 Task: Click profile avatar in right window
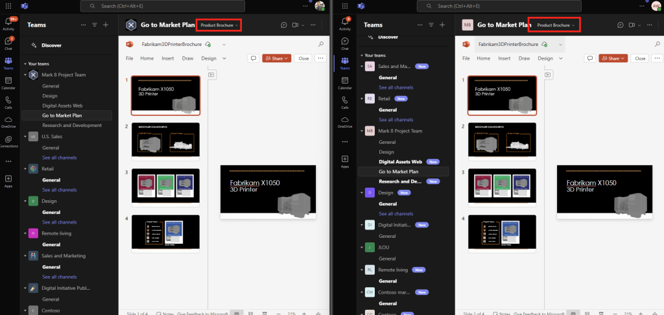point(656,6)
